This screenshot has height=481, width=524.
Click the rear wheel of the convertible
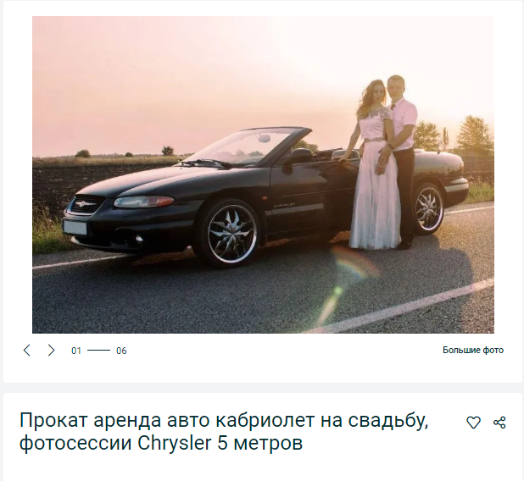(428, 209)
